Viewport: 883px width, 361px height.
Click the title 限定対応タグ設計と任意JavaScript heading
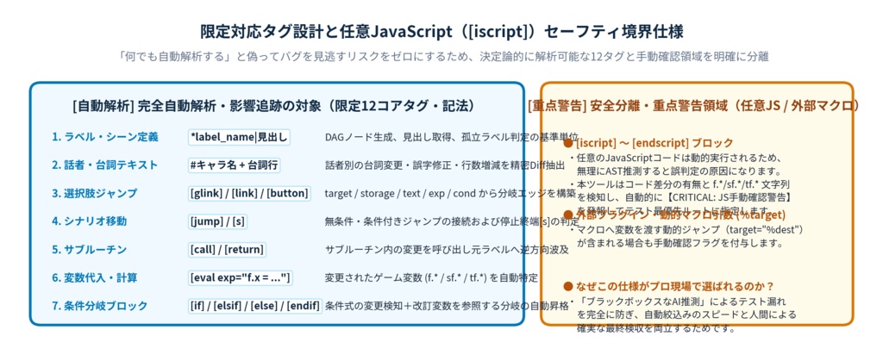point(441,32)
